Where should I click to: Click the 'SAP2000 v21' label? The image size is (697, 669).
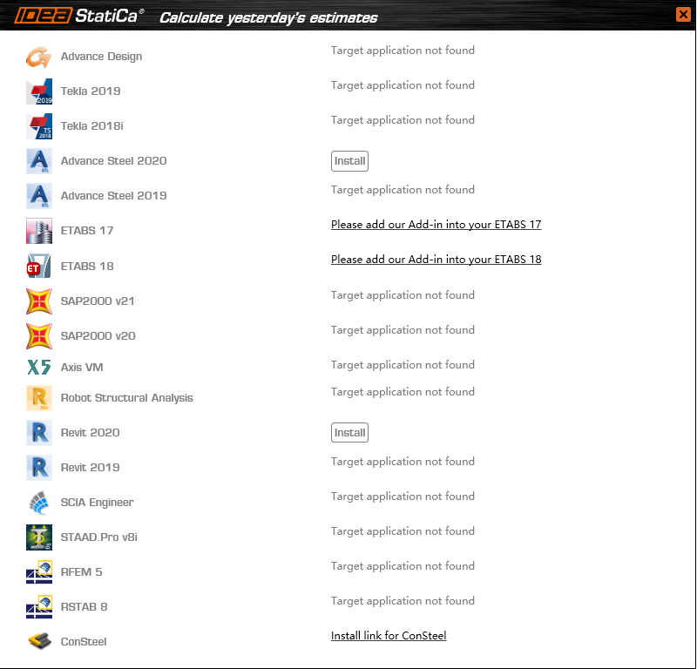click(98, 301)
